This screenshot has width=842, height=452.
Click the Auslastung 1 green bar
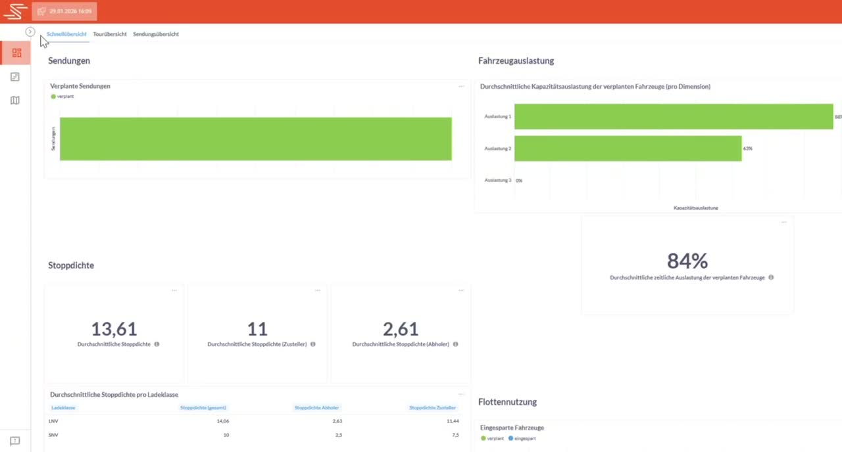[674, 116]
